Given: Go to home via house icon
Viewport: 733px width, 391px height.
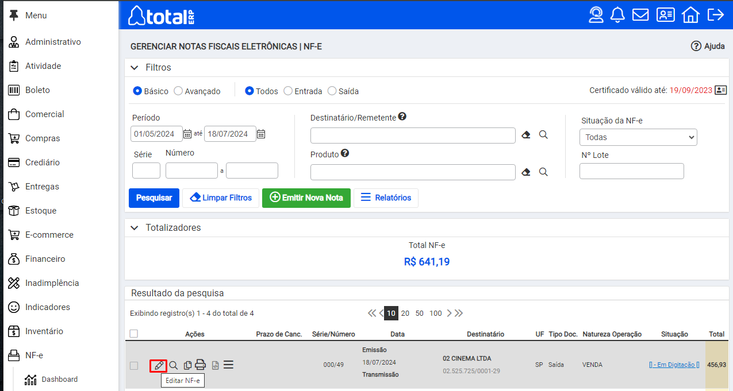Looking at the screenshot, I should 690,15.
